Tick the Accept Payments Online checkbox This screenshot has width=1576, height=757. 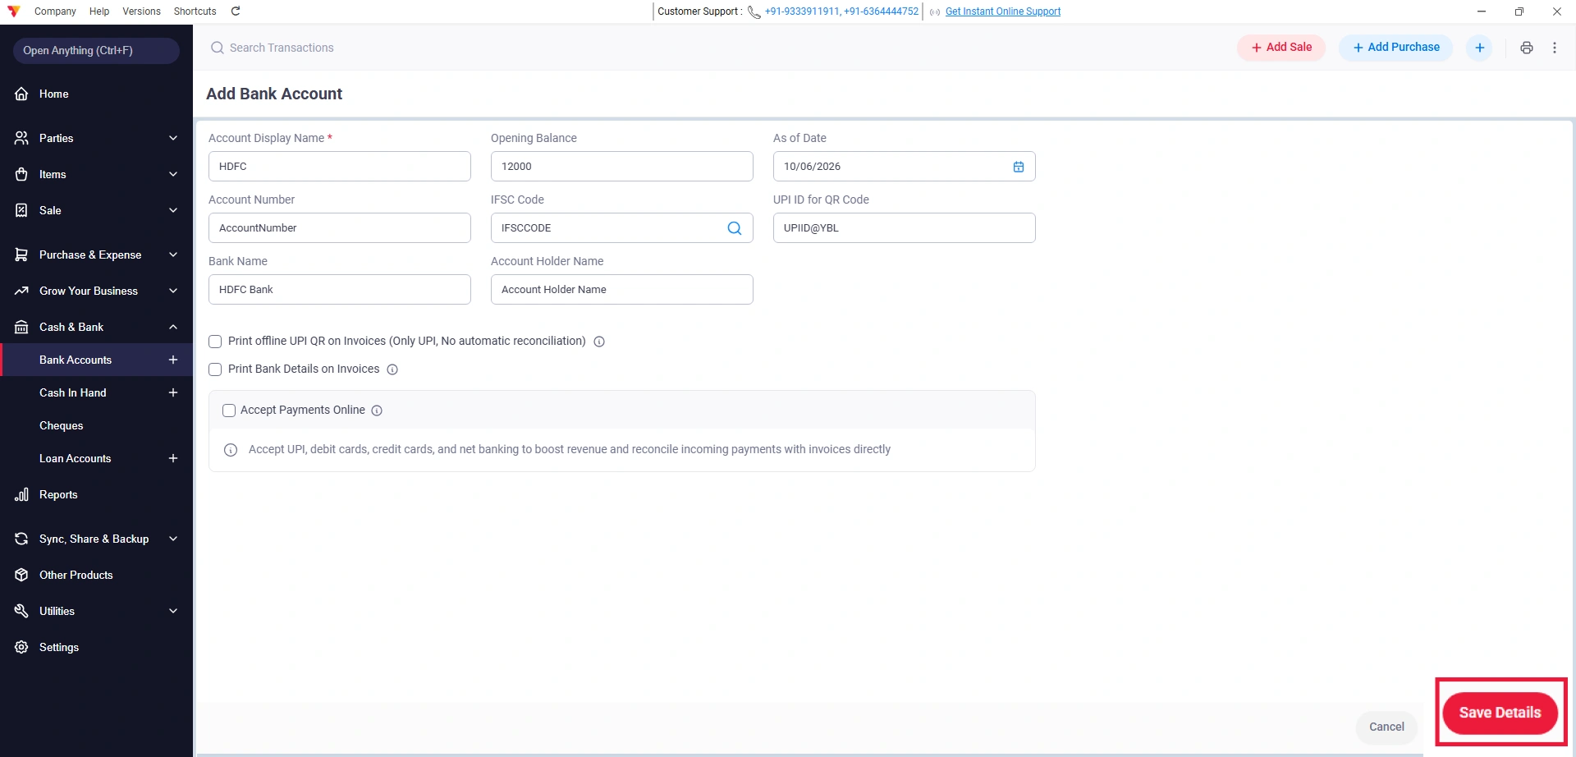[229, 411]
